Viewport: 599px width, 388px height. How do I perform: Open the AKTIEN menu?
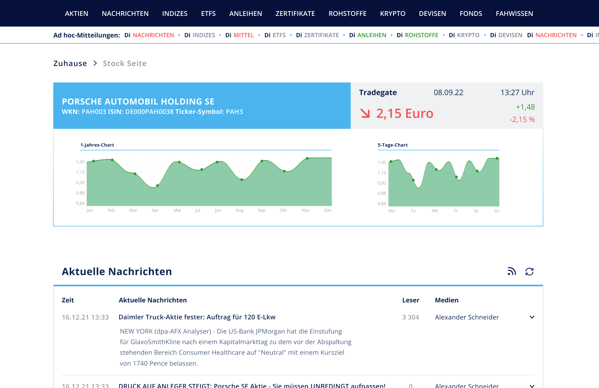(76, 13)
